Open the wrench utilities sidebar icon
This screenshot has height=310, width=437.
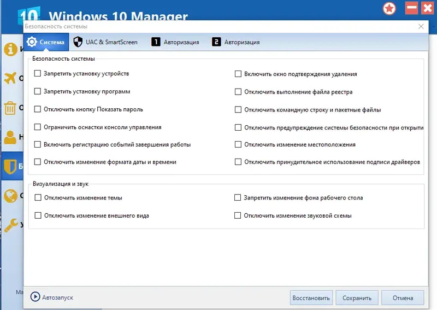coord(11,225)
